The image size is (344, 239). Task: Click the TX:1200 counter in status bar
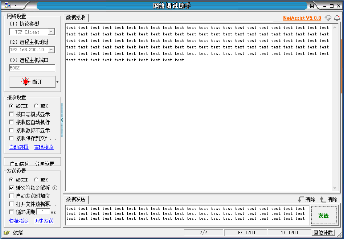coord(289,233)
